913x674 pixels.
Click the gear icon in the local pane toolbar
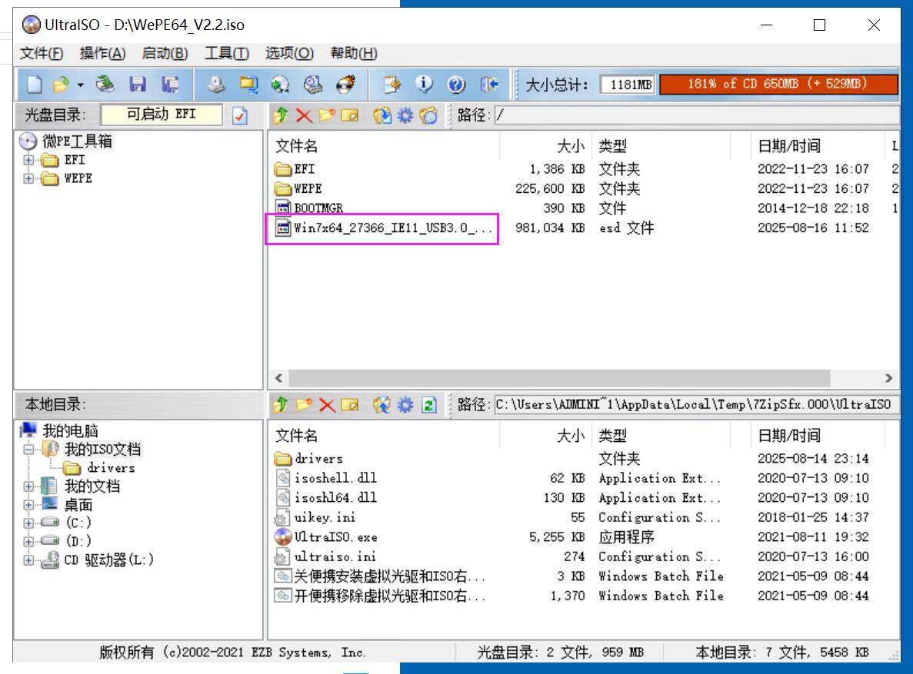(405, 404)
